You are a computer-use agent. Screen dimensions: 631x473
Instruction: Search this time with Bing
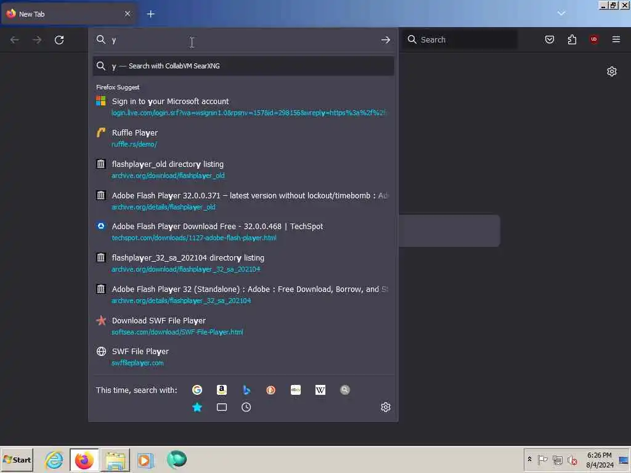coord(246,390)
